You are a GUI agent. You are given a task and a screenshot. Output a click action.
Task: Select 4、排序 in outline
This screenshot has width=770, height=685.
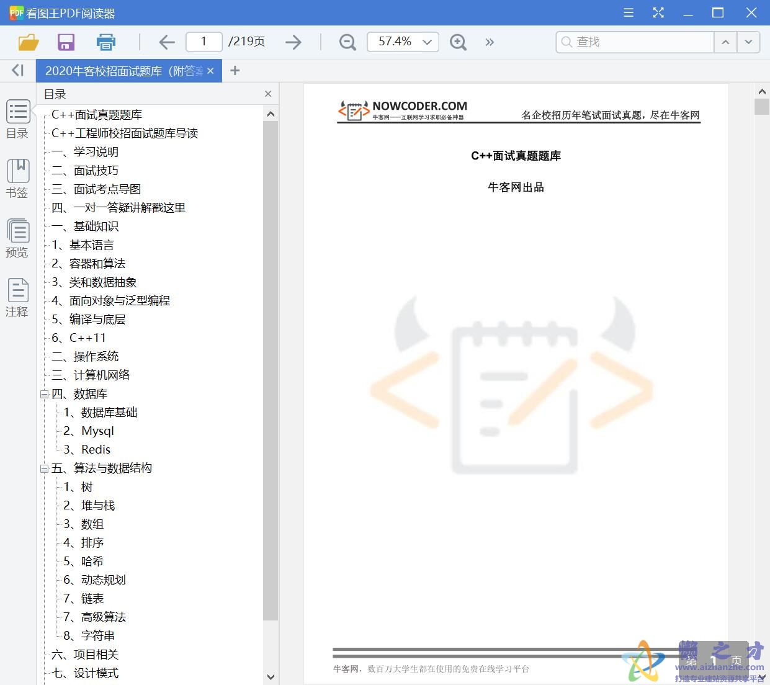point(83,543)
